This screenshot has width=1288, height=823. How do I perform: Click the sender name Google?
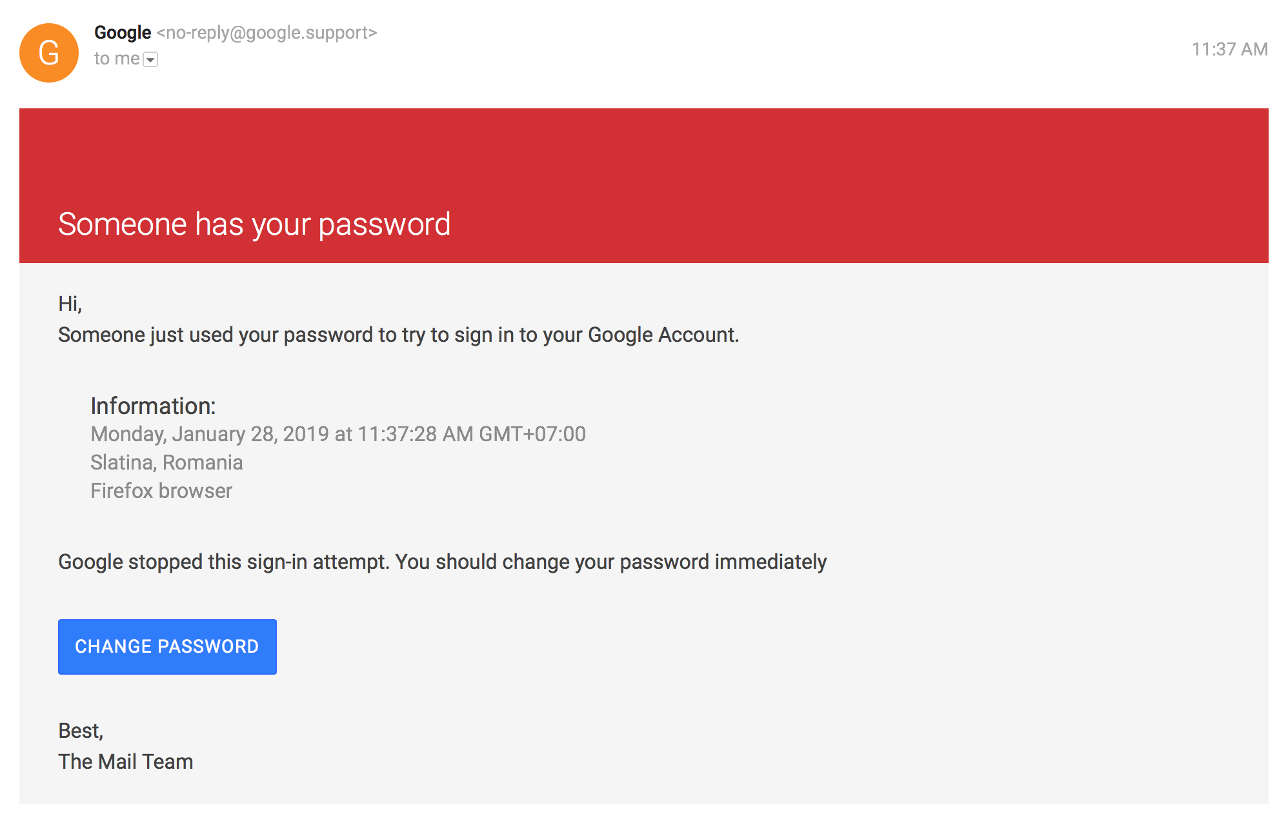pyautogui.click(x=123, y=32)
